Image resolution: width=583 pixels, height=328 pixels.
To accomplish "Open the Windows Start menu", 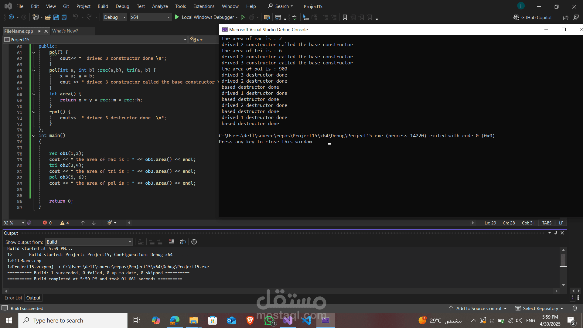I will coord(9,320).
